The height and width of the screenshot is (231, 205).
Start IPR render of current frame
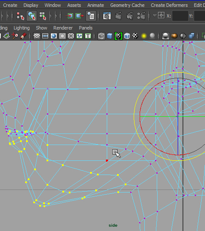click(130, 16)
